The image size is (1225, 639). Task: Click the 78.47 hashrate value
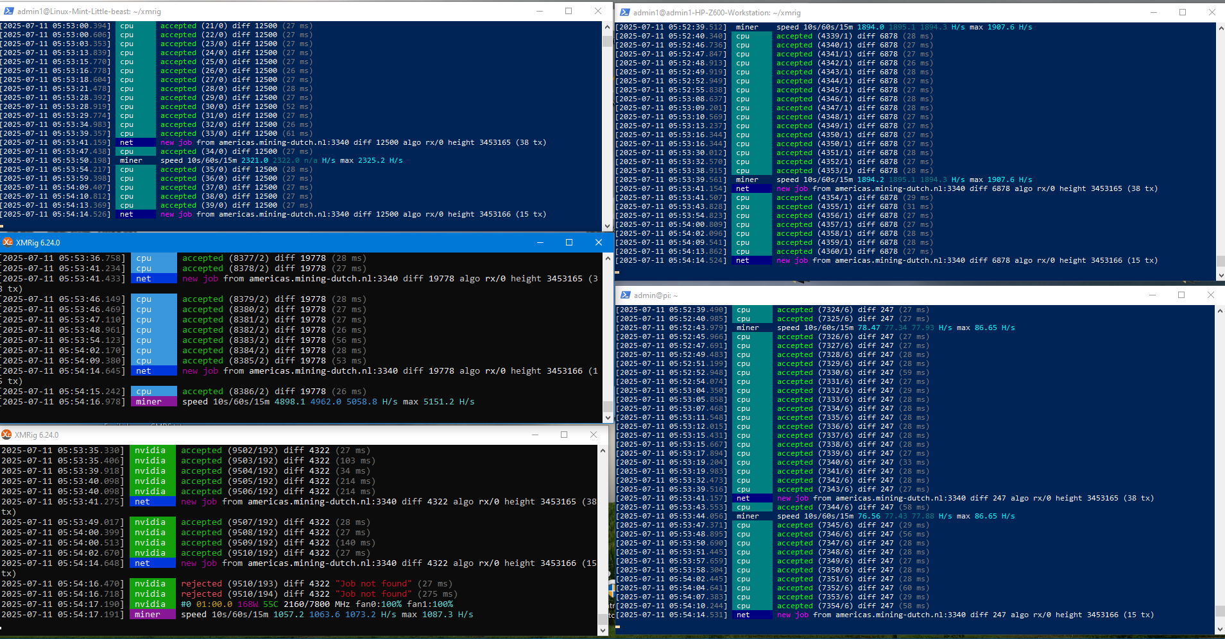[x=869, y=328]
